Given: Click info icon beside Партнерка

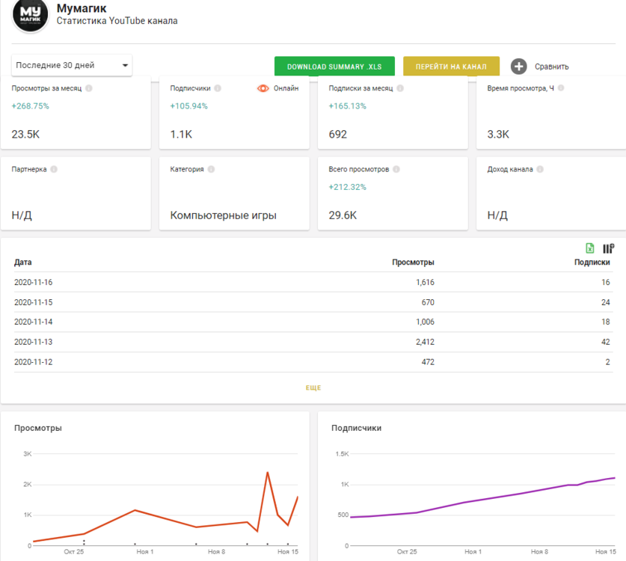Looking at the screenshot, I should pos(54,169).
